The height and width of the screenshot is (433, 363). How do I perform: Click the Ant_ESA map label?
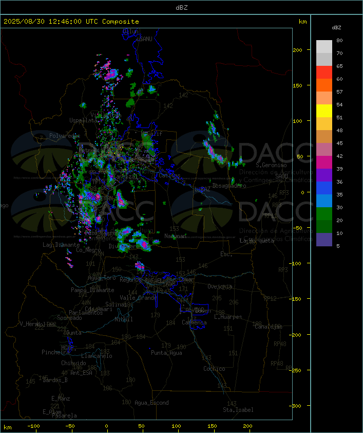click(x=81, y=373)
